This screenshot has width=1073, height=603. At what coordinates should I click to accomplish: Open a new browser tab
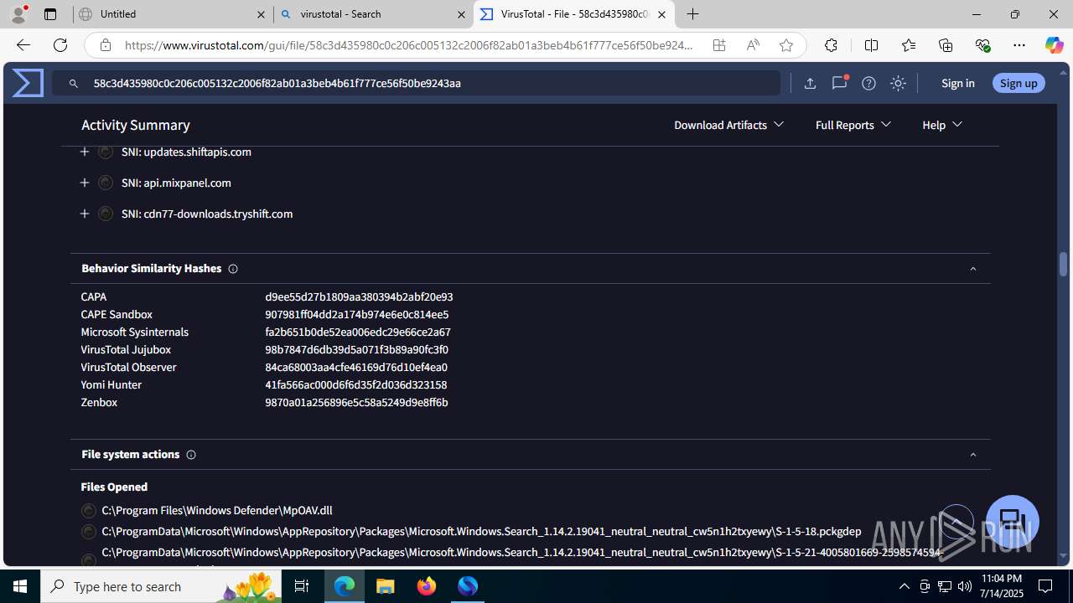pyautogui.click(x=692, y=14)
